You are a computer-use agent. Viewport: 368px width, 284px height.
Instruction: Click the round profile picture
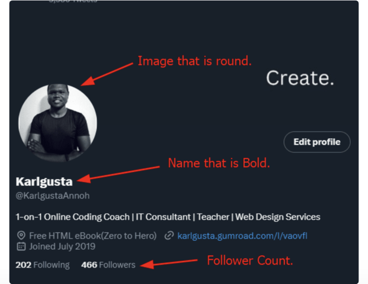(x=58, y=123)
